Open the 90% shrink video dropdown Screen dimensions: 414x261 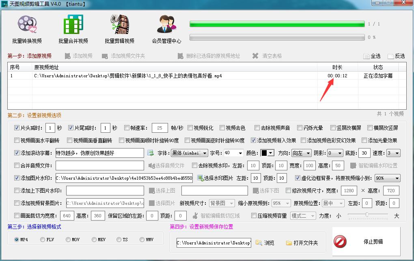tap(388, 178)
